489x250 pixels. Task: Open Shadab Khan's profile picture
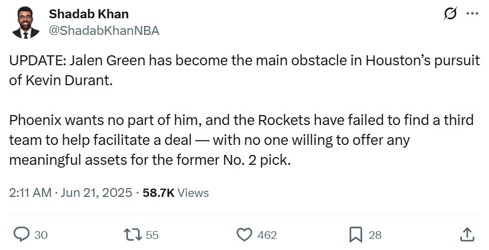[x=26, y=22]
